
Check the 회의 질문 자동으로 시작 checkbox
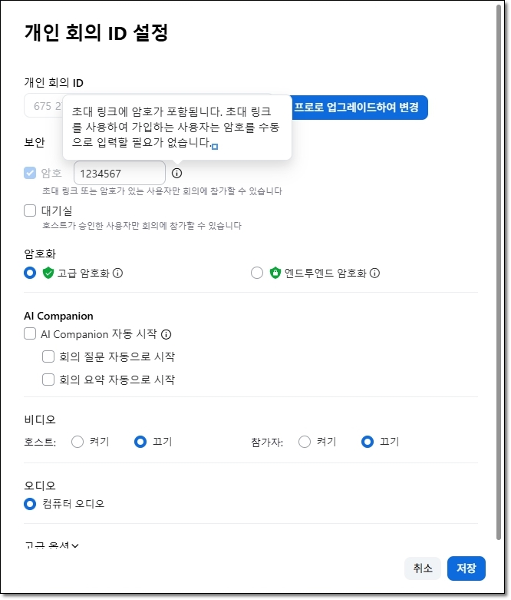point(49,356)
